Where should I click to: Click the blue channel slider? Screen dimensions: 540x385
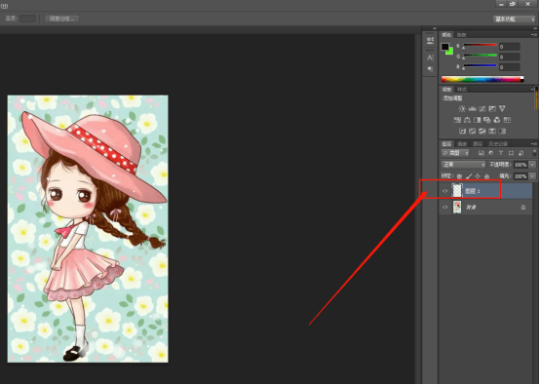click(x=480, y=65)
